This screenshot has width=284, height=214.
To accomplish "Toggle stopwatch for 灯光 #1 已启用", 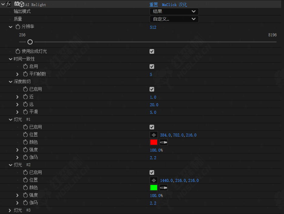I will pyautogui.click(x=25, y=127).
